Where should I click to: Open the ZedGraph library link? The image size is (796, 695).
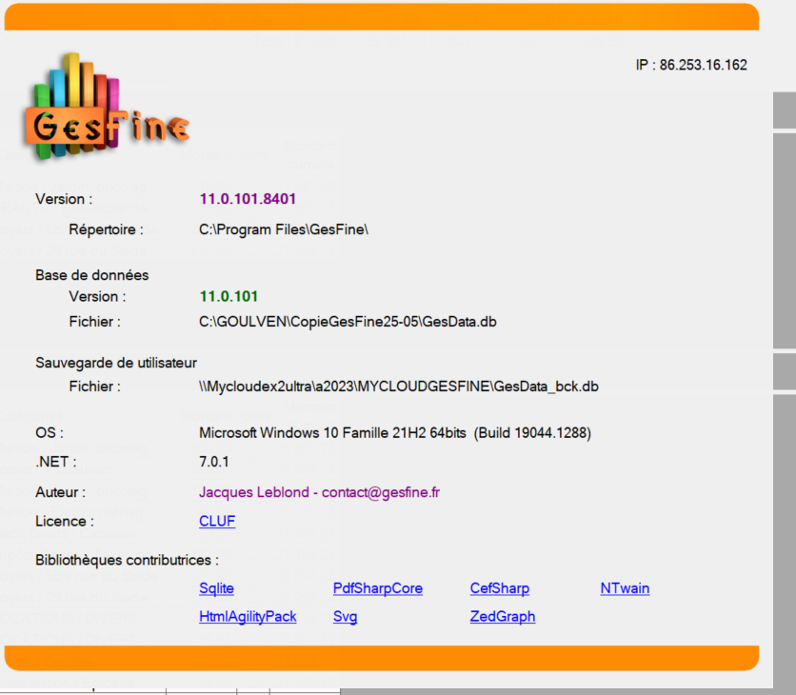502,617
